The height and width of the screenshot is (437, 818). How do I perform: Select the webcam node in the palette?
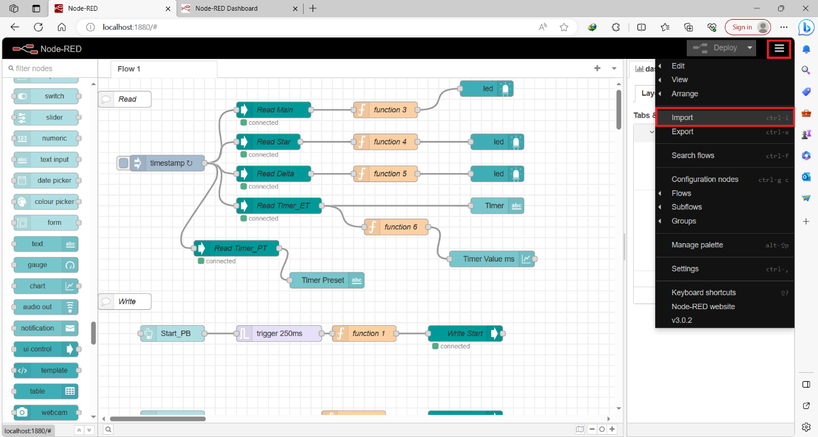tap(45, 412)
